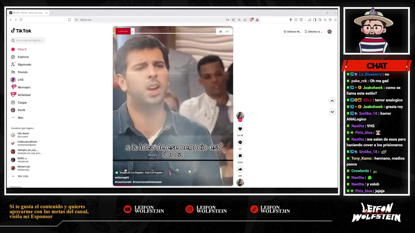415x233 pixels.
Task: Click the Obtener la app button
Action: (x=314, y=32)
